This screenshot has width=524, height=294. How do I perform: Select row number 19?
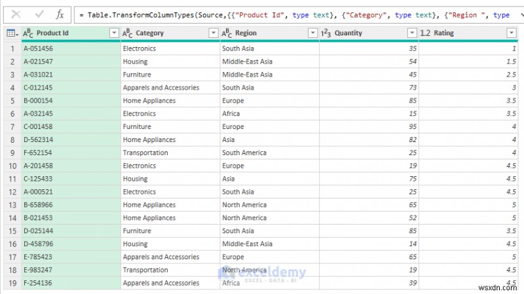[x=12, y=283]
